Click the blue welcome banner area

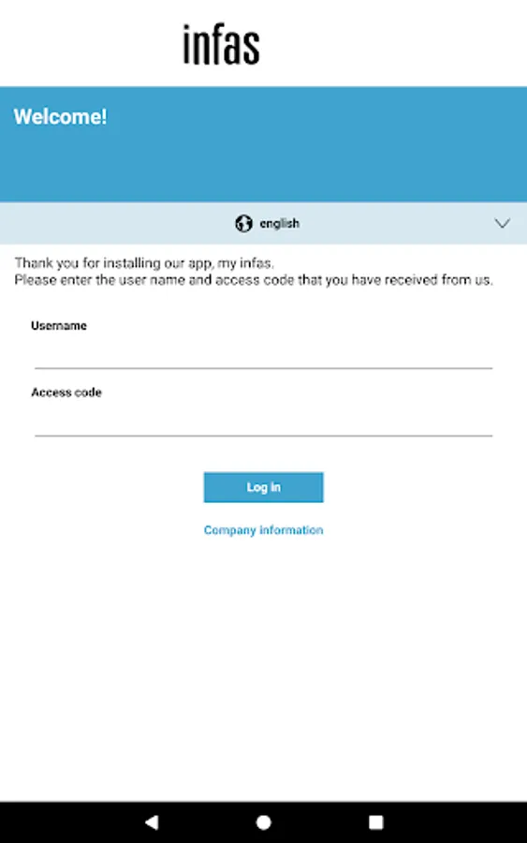pyautogui.click(x=263, y=144)
